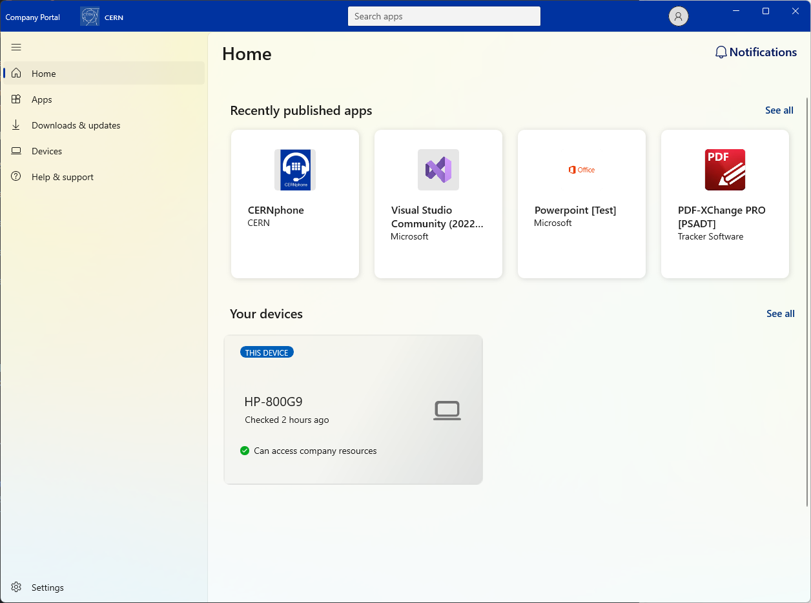Image resolution: width=811 pixels, height=603 pixels.
Task: Click the green compliance check icon
Action: click(245, 451)
